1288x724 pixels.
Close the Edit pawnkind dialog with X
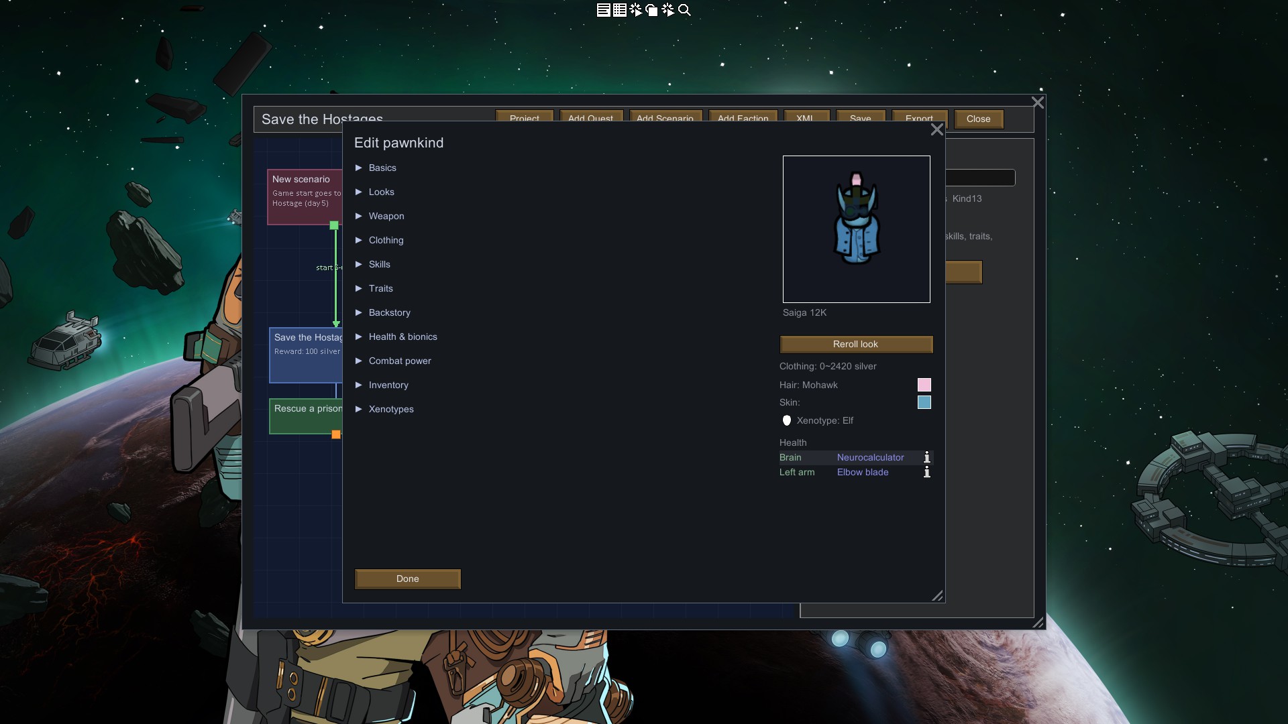click(936, 129)
